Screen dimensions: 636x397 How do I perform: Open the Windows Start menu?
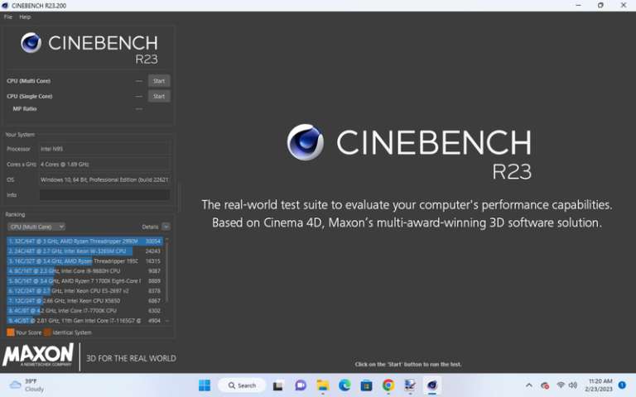[205, 385]
